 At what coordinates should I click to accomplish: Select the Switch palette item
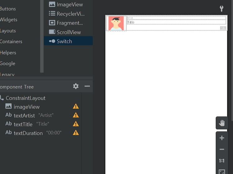[68, 41]
